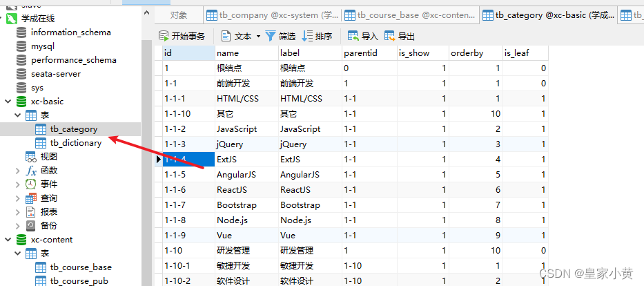Switch to the tb_course_base @xc-content tab
The image size is (644, 286).
410,16
